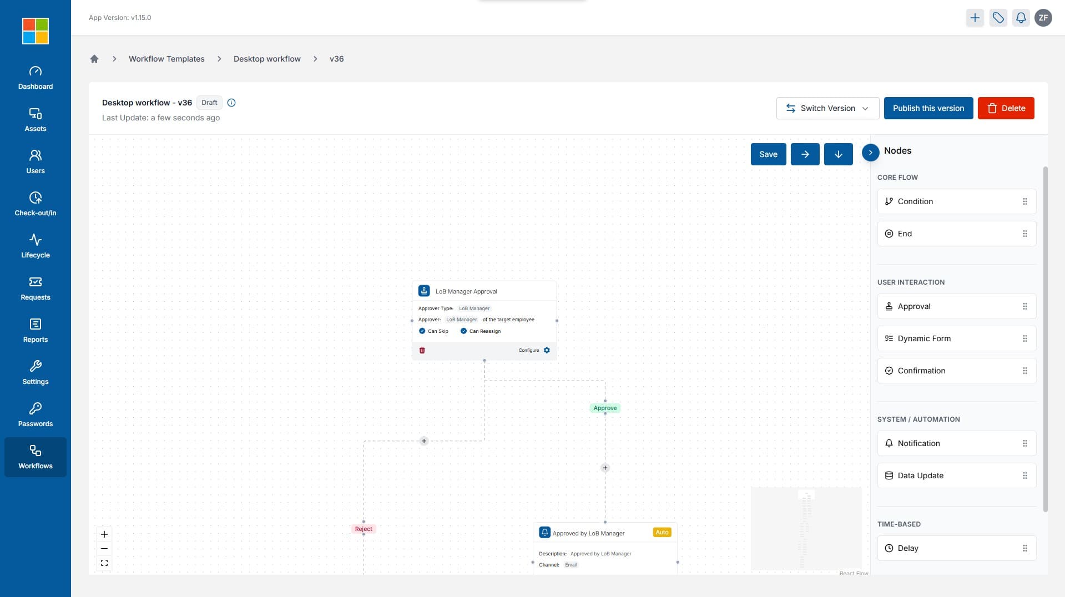Delete the LoB Manager Approval node
This screenshot has height=597, width=1065.
click(422, 350)
